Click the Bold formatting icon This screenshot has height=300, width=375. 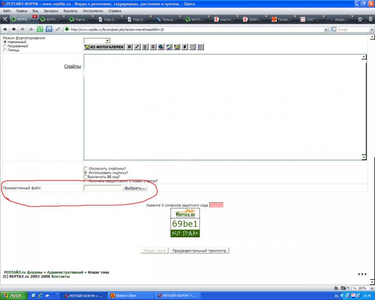coord(130,47)
